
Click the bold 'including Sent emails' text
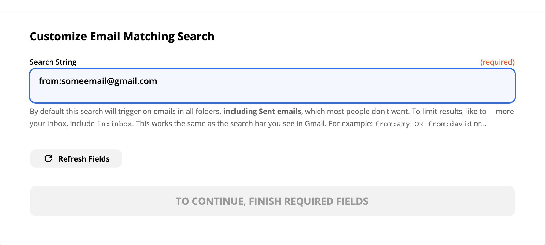pyautogui.click(x=262, y=112)
